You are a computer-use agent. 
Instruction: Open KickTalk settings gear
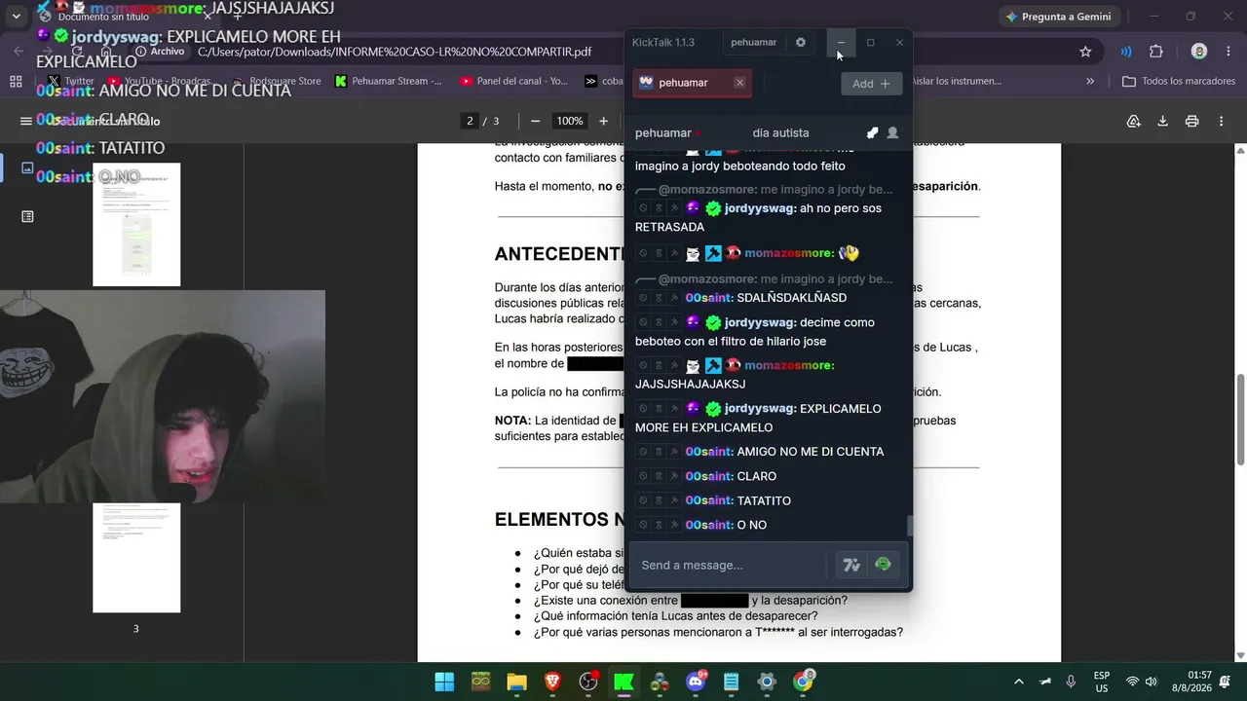[x=801, y=43]
